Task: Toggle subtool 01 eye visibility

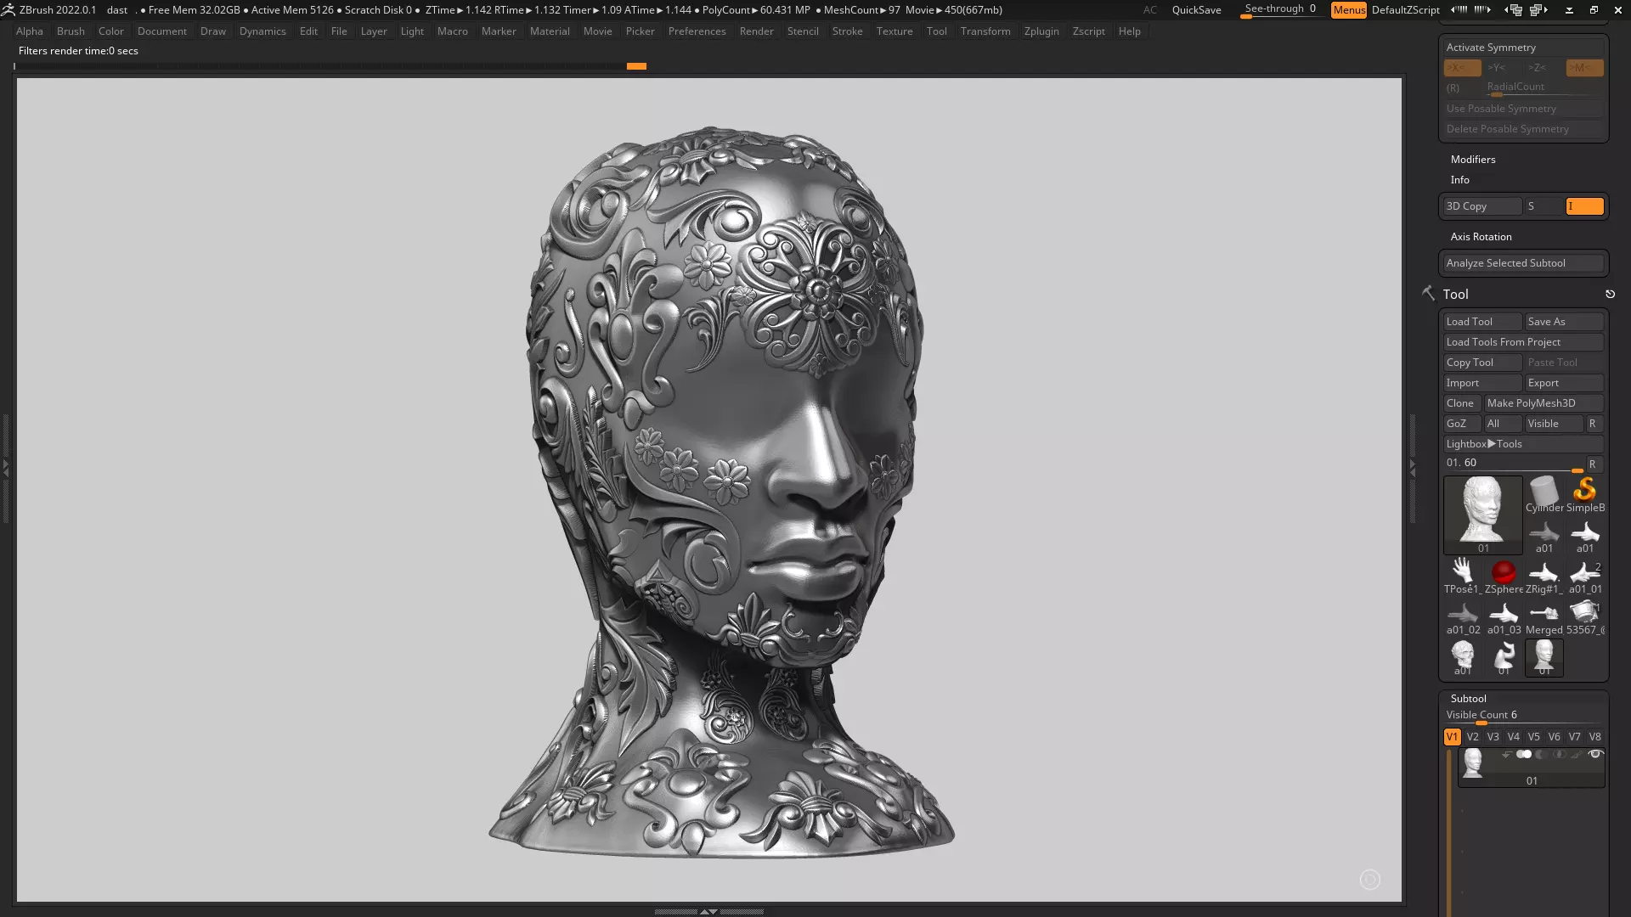Action: pyautogui.click(x=1595, y=754)
